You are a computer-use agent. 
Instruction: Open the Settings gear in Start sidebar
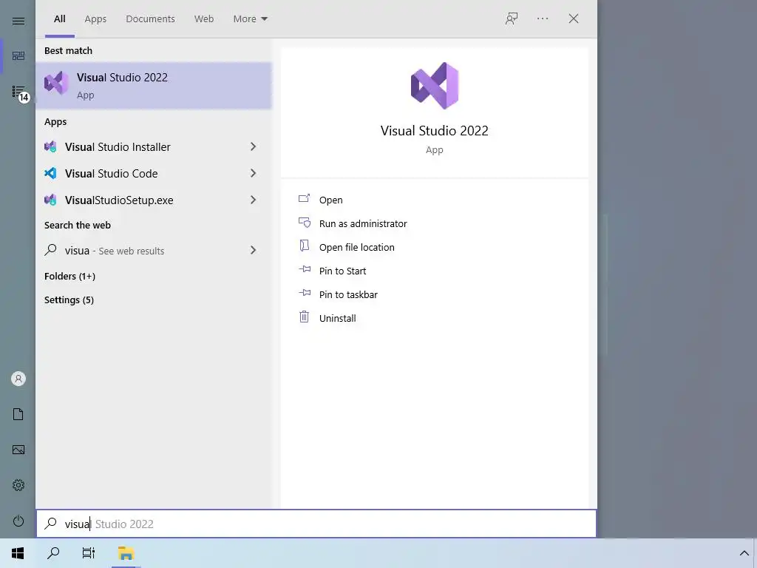click(x=18, y=485)
